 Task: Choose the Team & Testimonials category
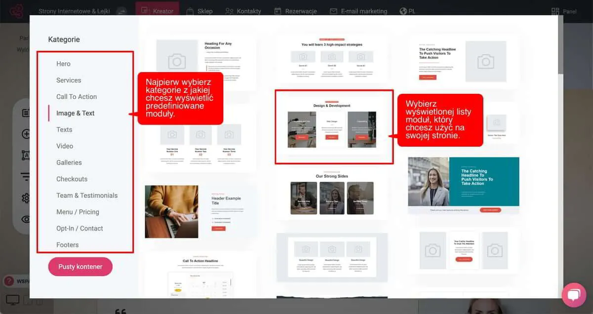tap(87, 196)
